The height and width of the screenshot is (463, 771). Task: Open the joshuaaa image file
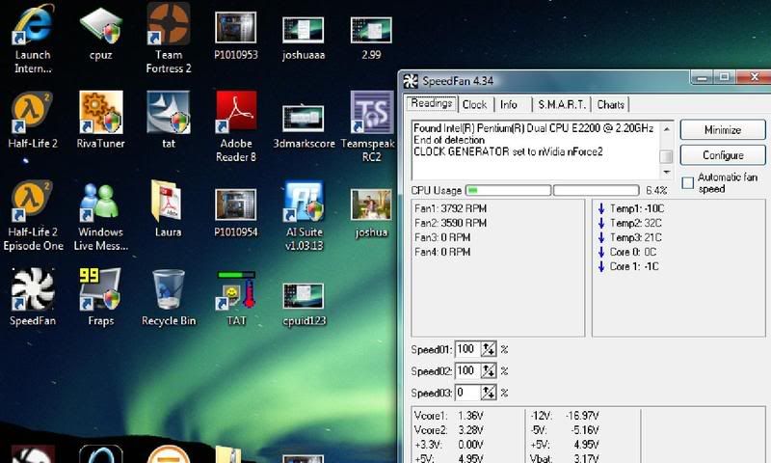point(304,39)
